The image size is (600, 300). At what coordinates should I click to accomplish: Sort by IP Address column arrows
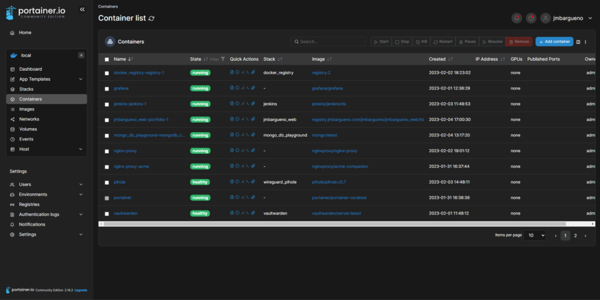[x=502, y=59]
